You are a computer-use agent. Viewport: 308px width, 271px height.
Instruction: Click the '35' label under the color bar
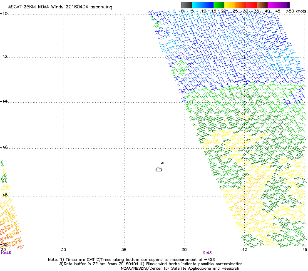coord(256,11)
